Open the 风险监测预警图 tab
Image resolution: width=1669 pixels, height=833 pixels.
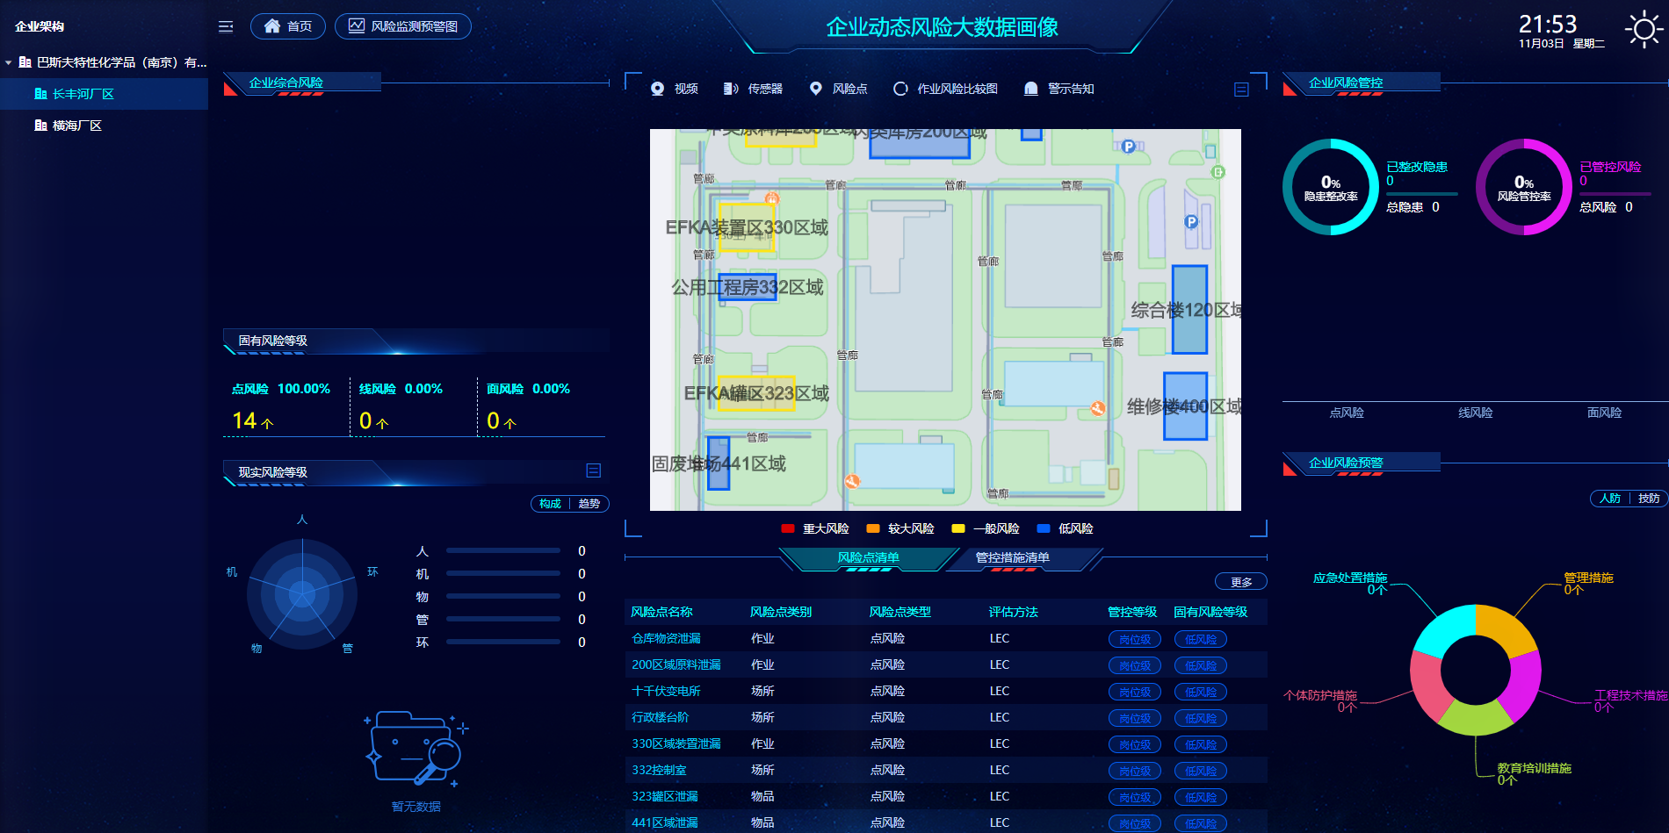(x=403, y=26)
